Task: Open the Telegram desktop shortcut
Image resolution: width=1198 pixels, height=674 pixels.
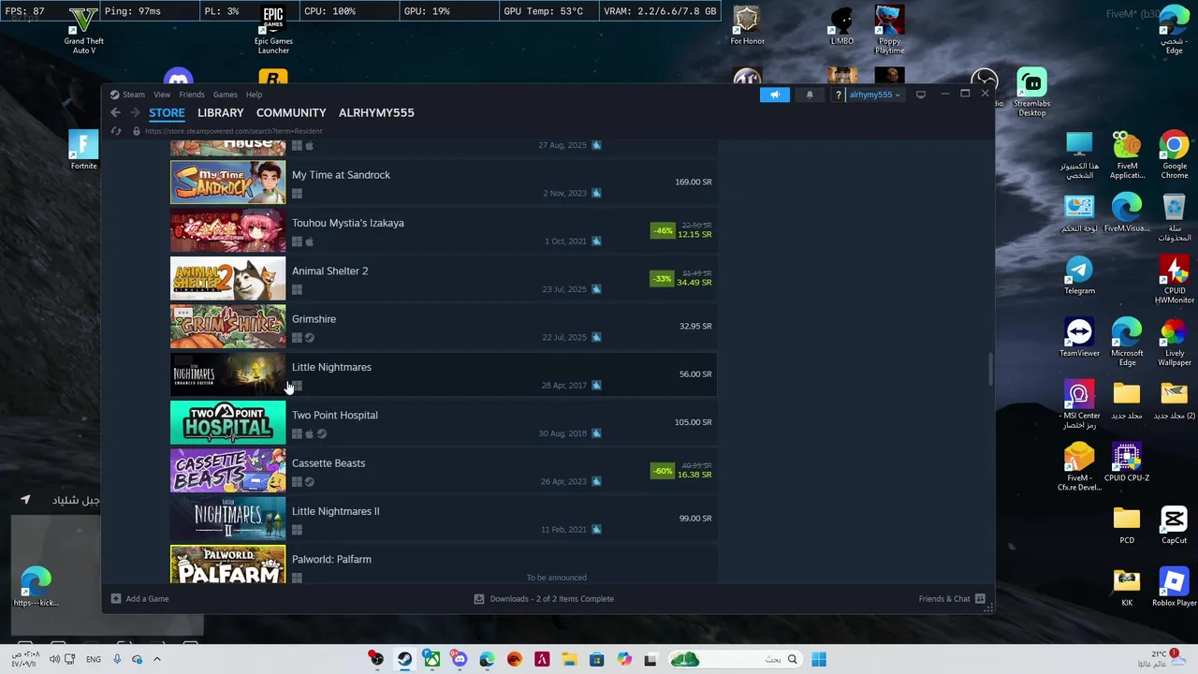Action: pos(1079,275)
